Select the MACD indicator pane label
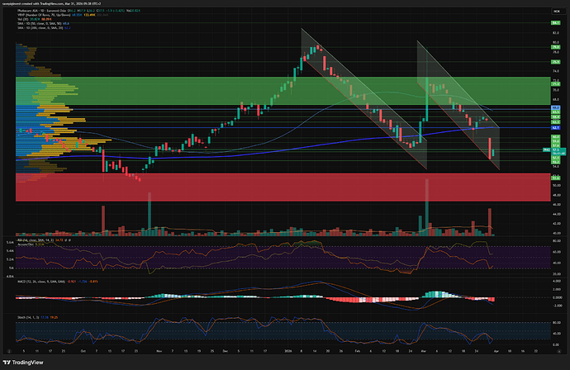The height and width of the screenshot is (370, 570). (33, 282)
